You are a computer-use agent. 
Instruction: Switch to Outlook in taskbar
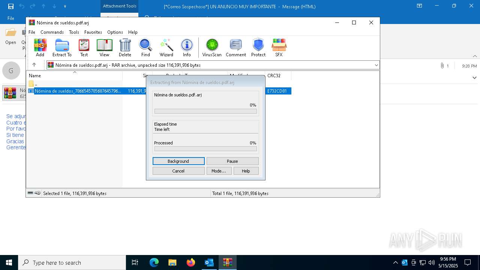[209, 262]
